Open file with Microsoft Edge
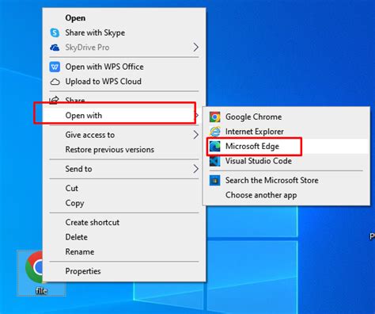Image resolution: width=375 pixels, height=314 pixels. (286, 146)
